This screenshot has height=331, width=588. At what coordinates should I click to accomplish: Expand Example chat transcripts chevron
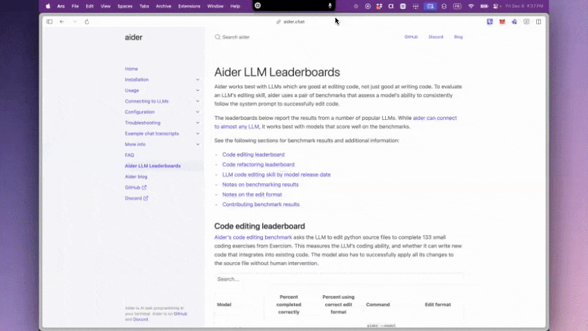tap(197, 134)
